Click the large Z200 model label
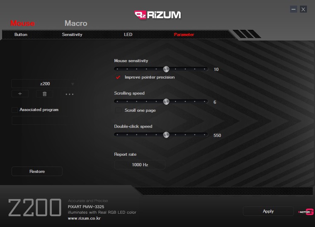This screenshot has width=315, height=227. [x=35, y=208]
